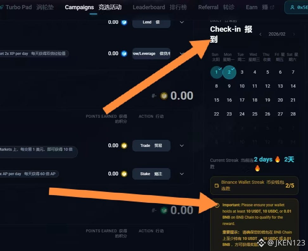Click the Trade action button
308x251 pixels.
click(x=151, y=146)
